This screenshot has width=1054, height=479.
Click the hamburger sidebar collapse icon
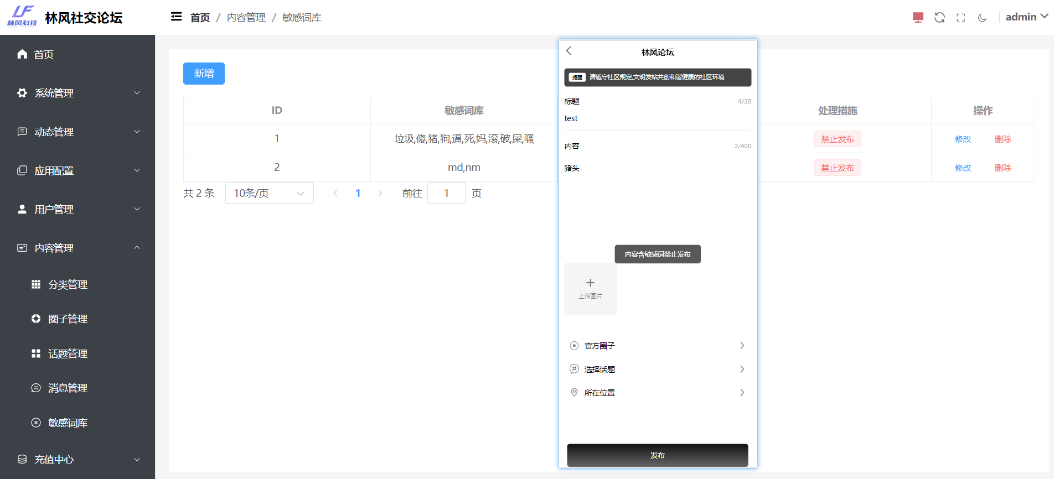[x=176, y=17]
